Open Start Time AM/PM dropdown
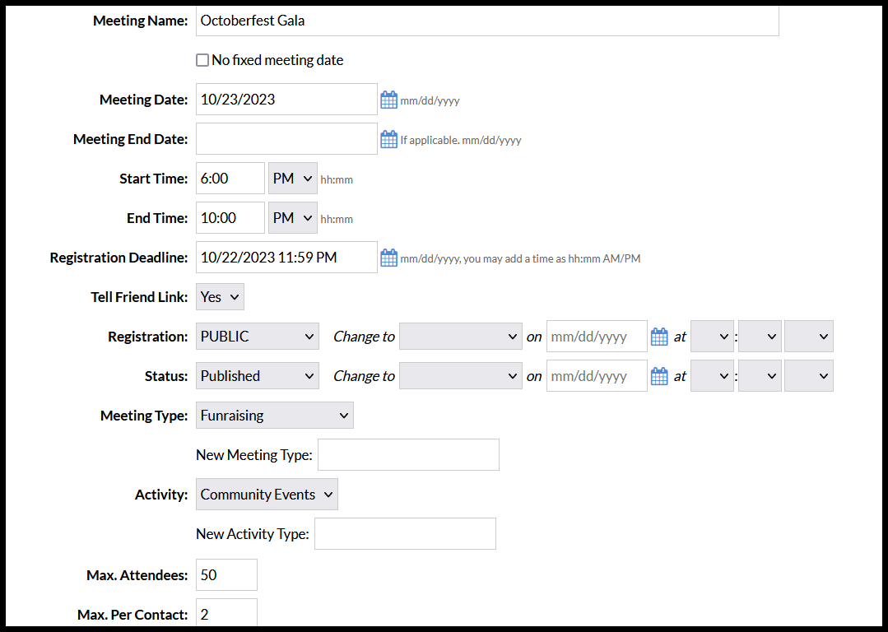The width and height of the screenshot is (888, 632). click(293, 179)
